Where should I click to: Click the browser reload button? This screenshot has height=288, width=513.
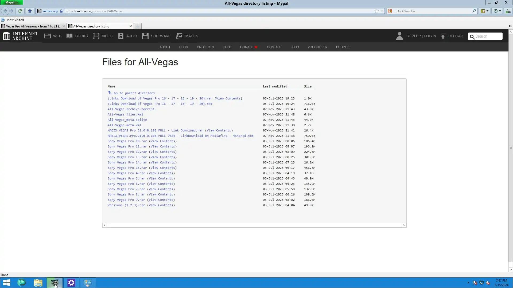(20, 11)
